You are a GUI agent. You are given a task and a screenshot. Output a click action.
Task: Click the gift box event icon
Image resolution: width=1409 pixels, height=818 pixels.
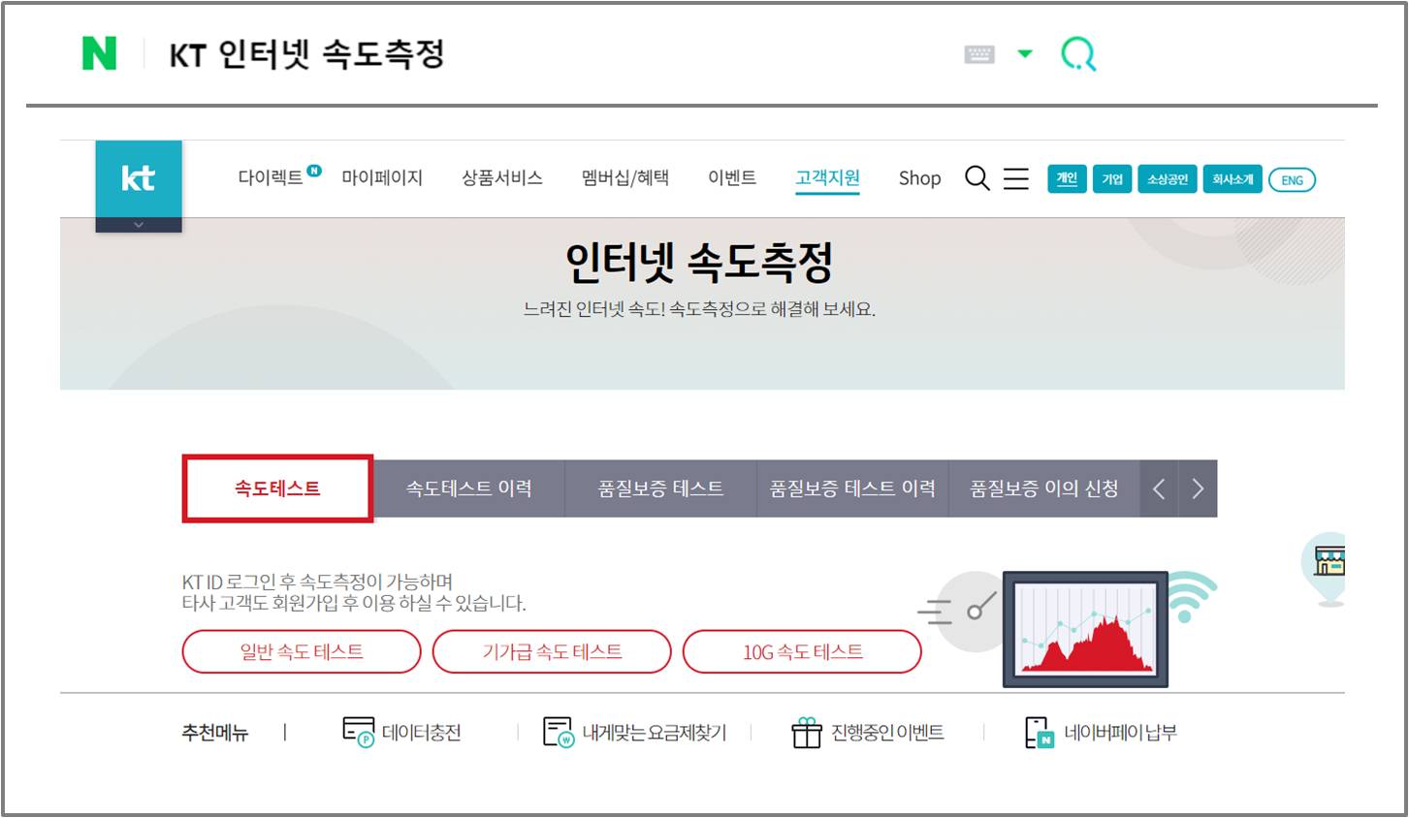click(807, 733)
